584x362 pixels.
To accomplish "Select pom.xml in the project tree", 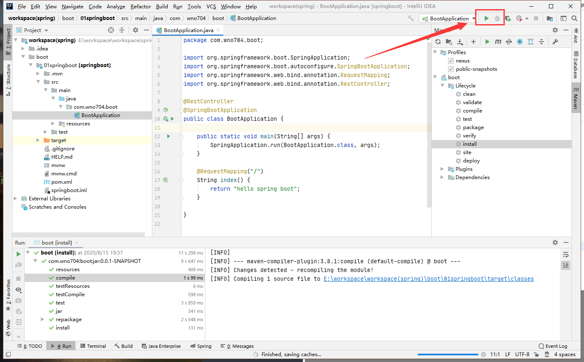I will 61,182.
